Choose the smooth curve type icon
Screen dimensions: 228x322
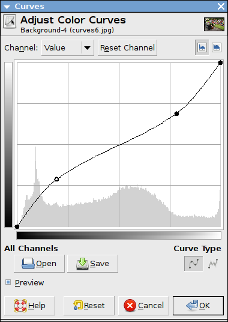point(194,264)
